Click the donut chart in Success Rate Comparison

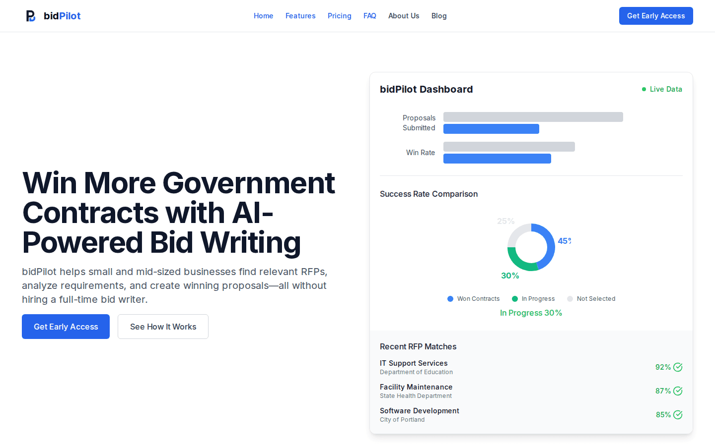[531, 247]
